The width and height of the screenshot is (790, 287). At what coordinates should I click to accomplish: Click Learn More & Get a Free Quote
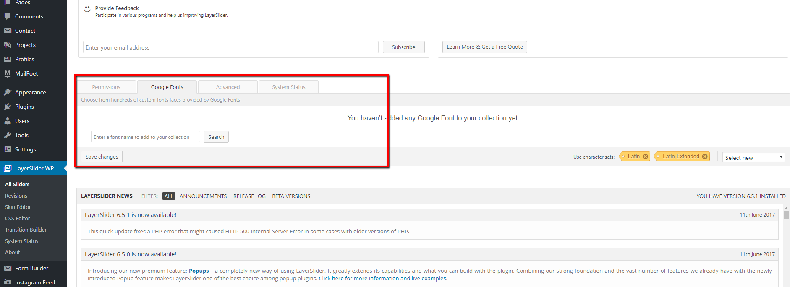point(485,47)
